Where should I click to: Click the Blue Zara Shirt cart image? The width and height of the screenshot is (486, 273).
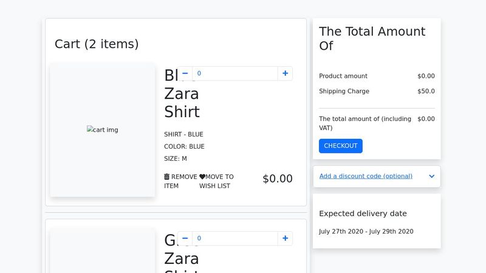point(103,130)
